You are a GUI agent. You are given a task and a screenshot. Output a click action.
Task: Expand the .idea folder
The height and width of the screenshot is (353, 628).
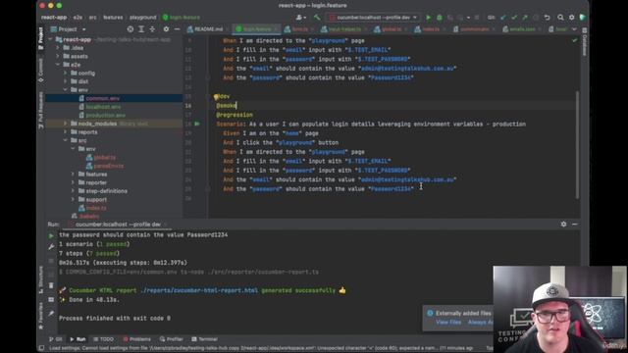click(58, 48)
